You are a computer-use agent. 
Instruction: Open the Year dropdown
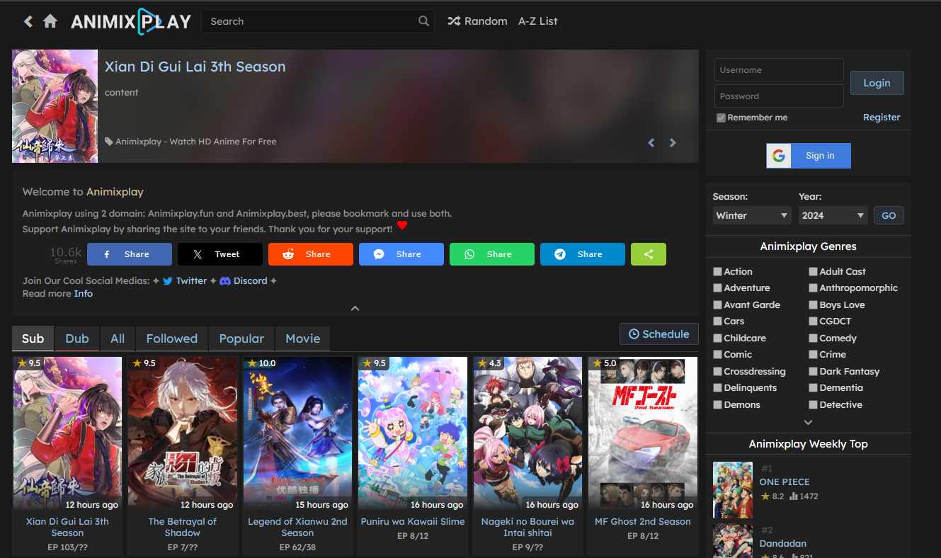click(833, 215)
